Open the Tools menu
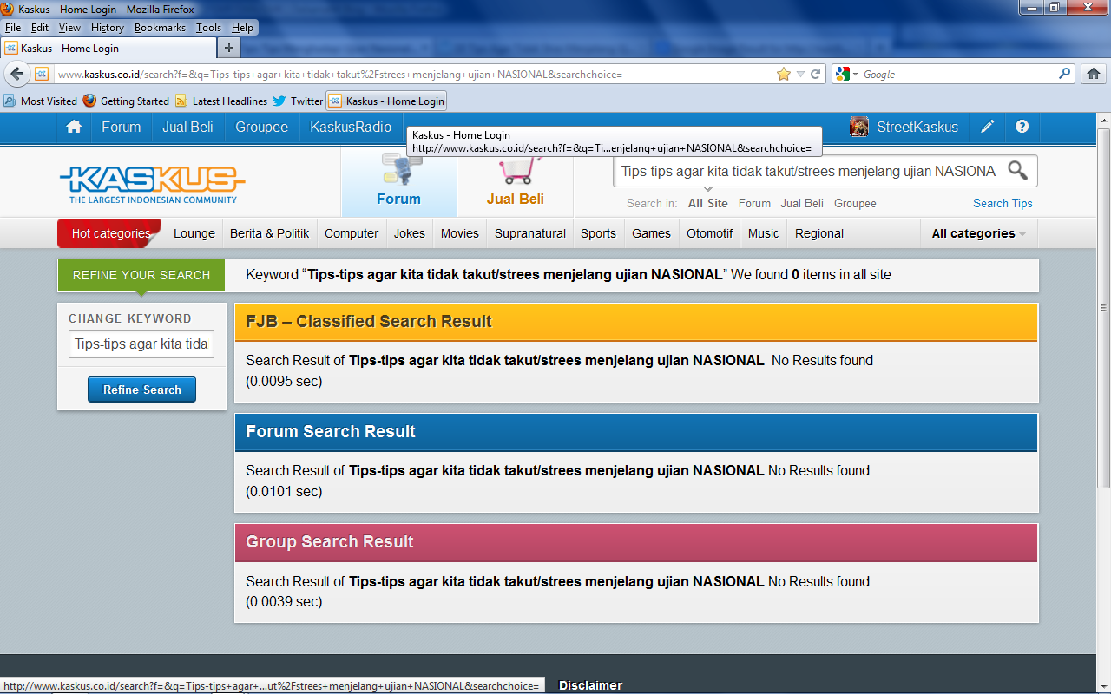 coord(208,28)
